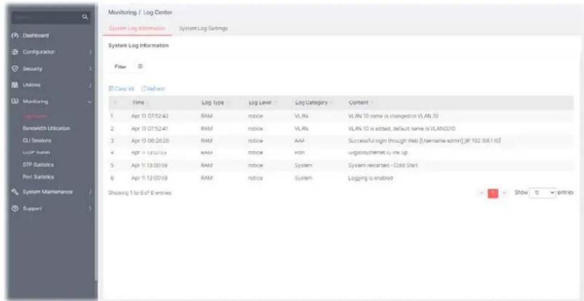Expand the Utilities menu chevron

tap(90, 85)
